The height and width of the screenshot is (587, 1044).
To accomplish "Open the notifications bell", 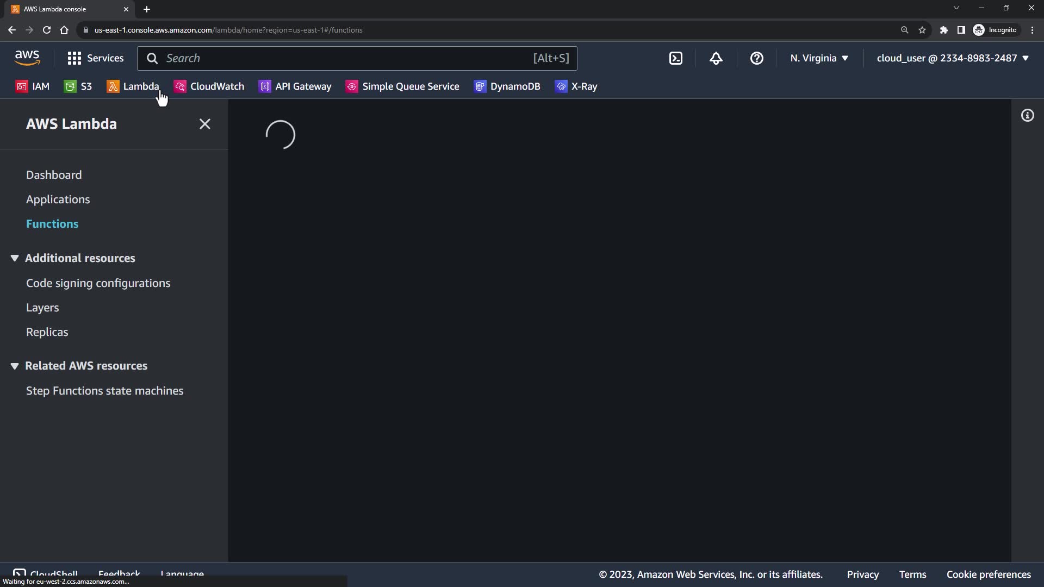I will 716,58.
